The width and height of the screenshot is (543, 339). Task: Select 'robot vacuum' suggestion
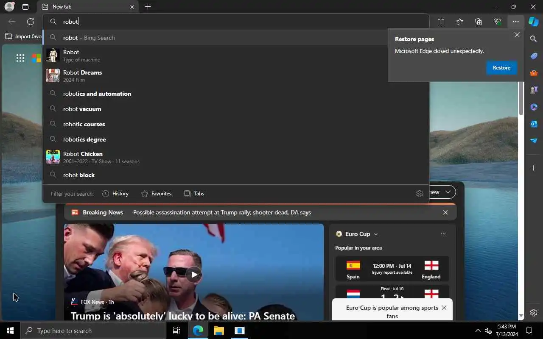tap(236, 109)
